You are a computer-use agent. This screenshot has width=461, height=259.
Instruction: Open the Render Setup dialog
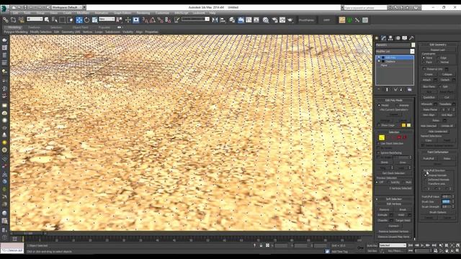(274, 20)
